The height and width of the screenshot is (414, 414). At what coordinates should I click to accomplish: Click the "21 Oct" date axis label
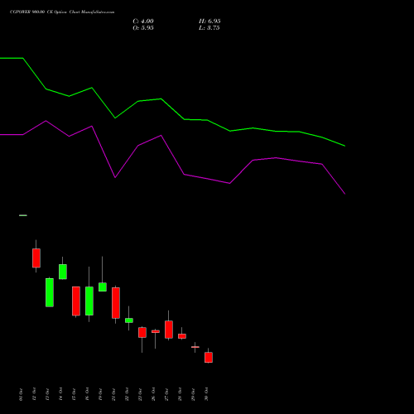pyautogui.click(x=113, y=394)
